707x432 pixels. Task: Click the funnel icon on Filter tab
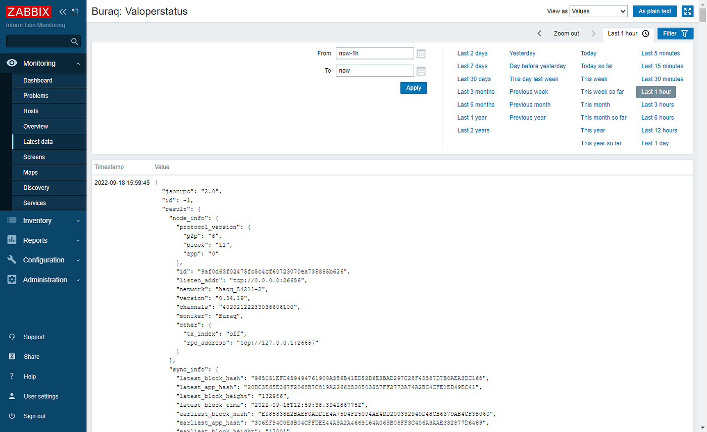pos(684,34)
